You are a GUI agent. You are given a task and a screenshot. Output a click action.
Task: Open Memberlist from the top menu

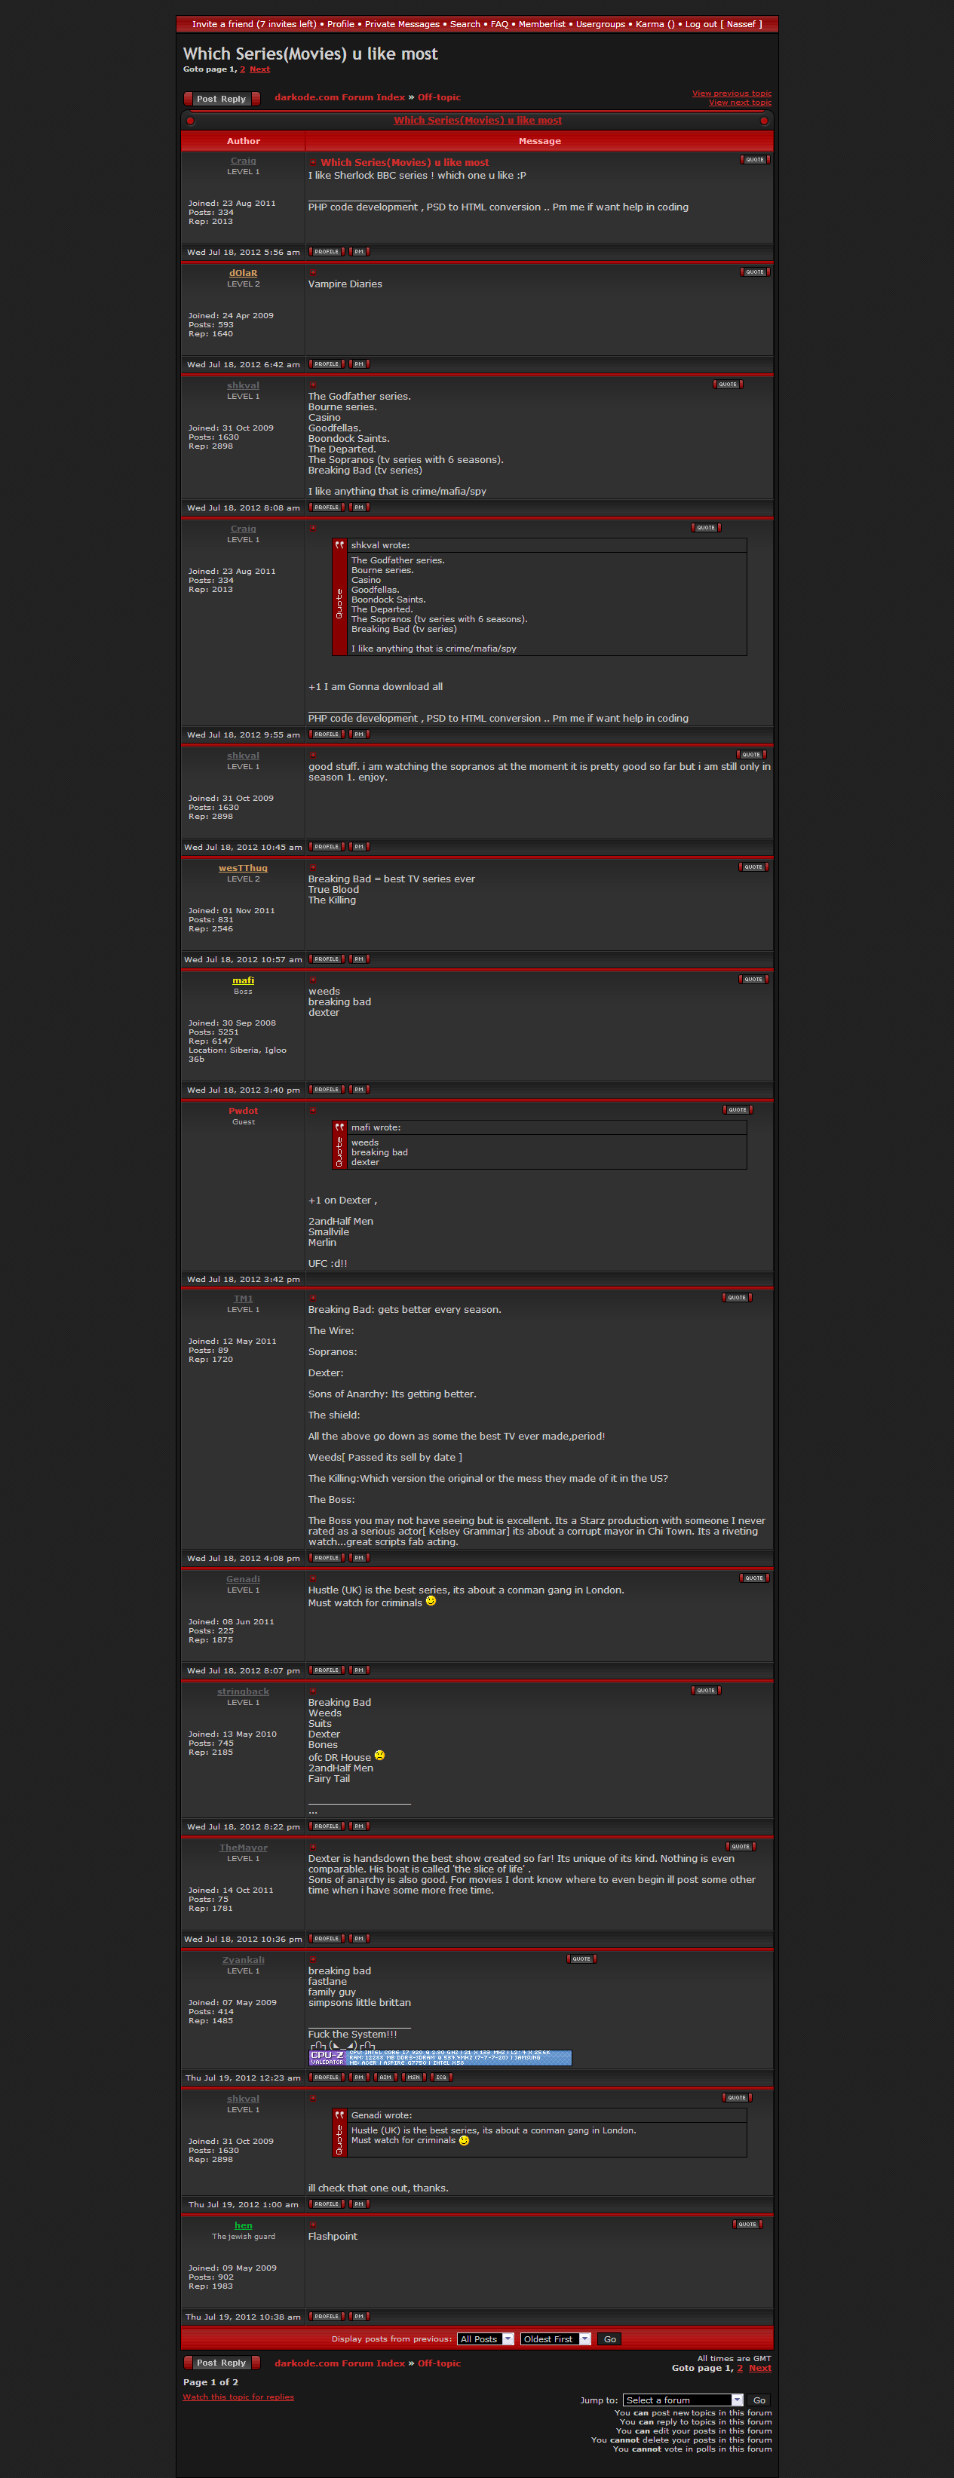click(x=541, y=24)
